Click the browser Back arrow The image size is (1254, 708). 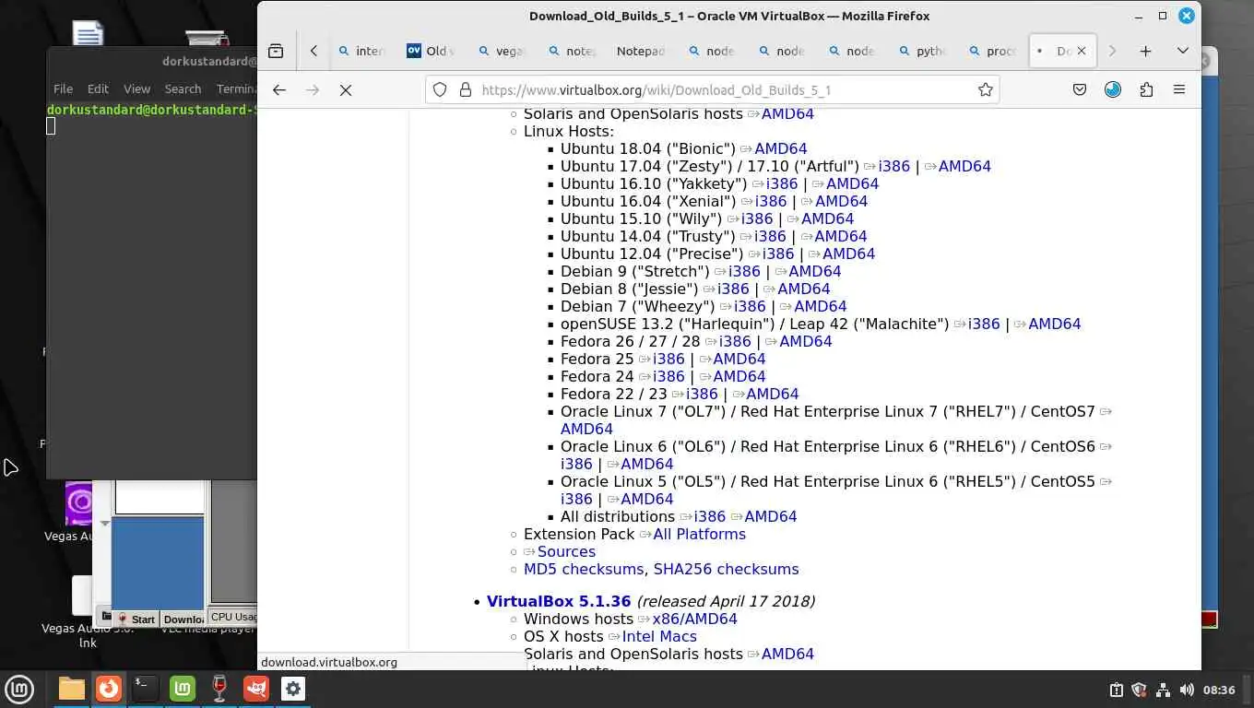click(x=279, y=89)
